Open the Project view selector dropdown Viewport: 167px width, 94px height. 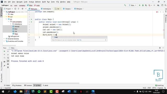8,9
